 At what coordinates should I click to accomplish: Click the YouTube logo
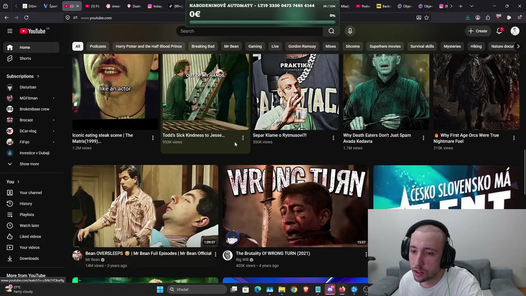point(32,31)
